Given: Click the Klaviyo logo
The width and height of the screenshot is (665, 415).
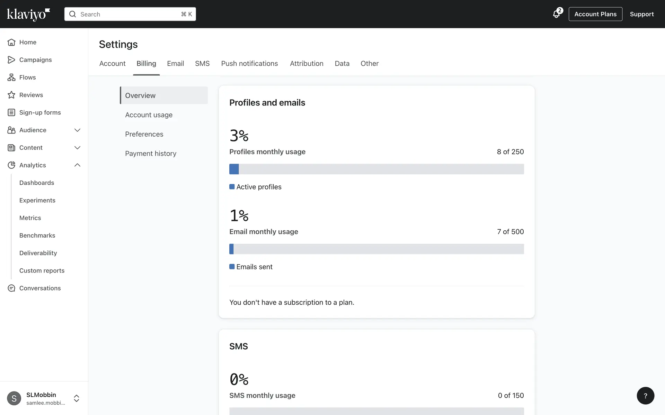Looking at the screenshot, I should [x=28, y=14].
